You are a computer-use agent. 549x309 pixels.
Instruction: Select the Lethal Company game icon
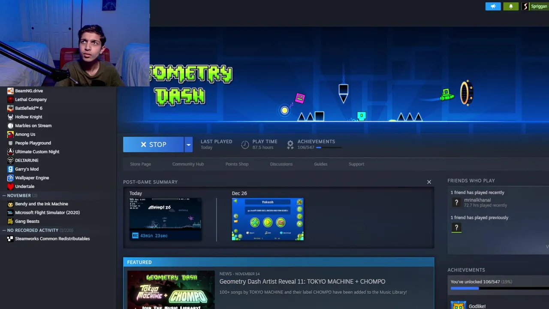pos(10,100)
